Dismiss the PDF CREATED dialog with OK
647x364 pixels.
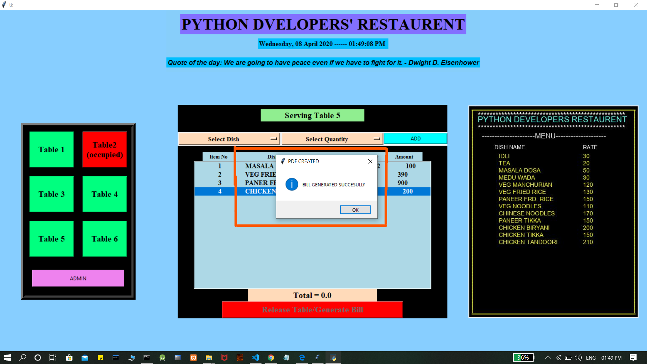point(355,210)
